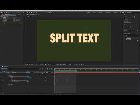Select the Roto Brush tool
Screen dimensions: 140x105
tap(34, 13)
